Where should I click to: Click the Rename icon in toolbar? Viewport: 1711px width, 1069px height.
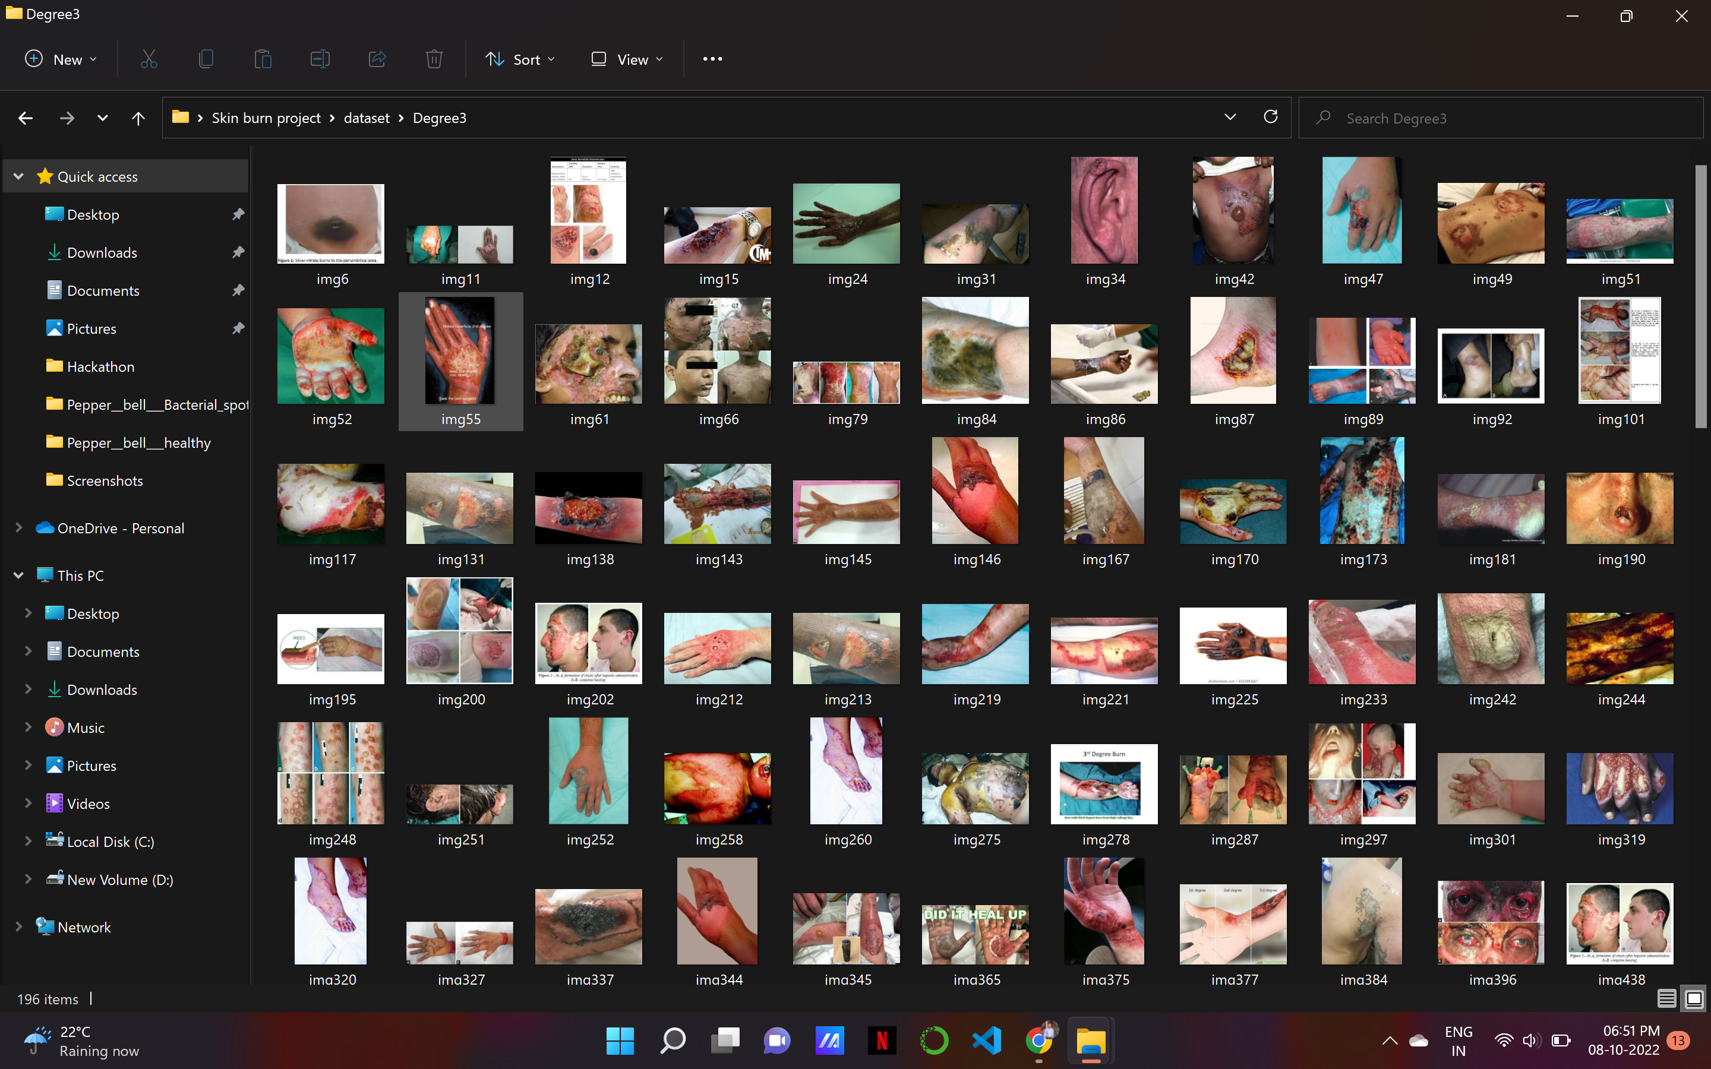[320, 59]
